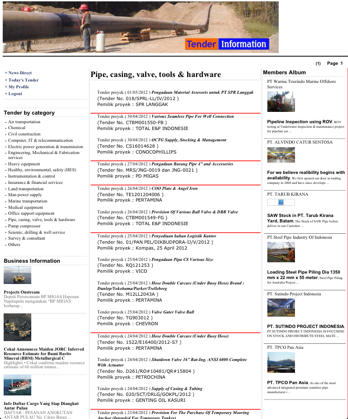The image size is (348, 419).
Task: Click the Tender Information banner logo
Action: click(x=227, y=44)
